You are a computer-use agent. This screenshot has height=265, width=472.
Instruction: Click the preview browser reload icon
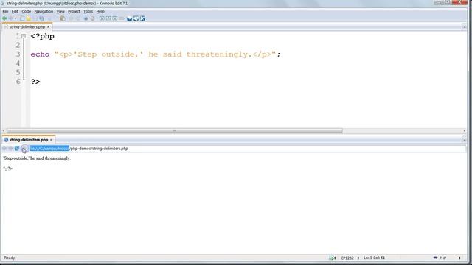tap(17, 149)
